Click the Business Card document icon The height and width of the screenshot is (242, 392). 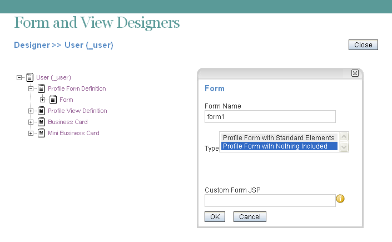coord(41,122)
